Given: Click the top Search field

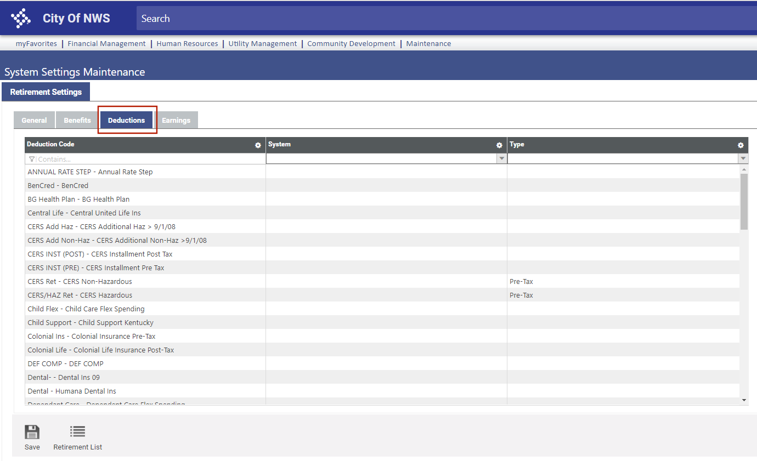Looking at the screenshot, I should 439,19.
